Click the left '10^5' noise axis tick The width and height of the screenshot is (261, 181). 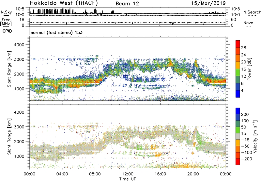[20, 9]
